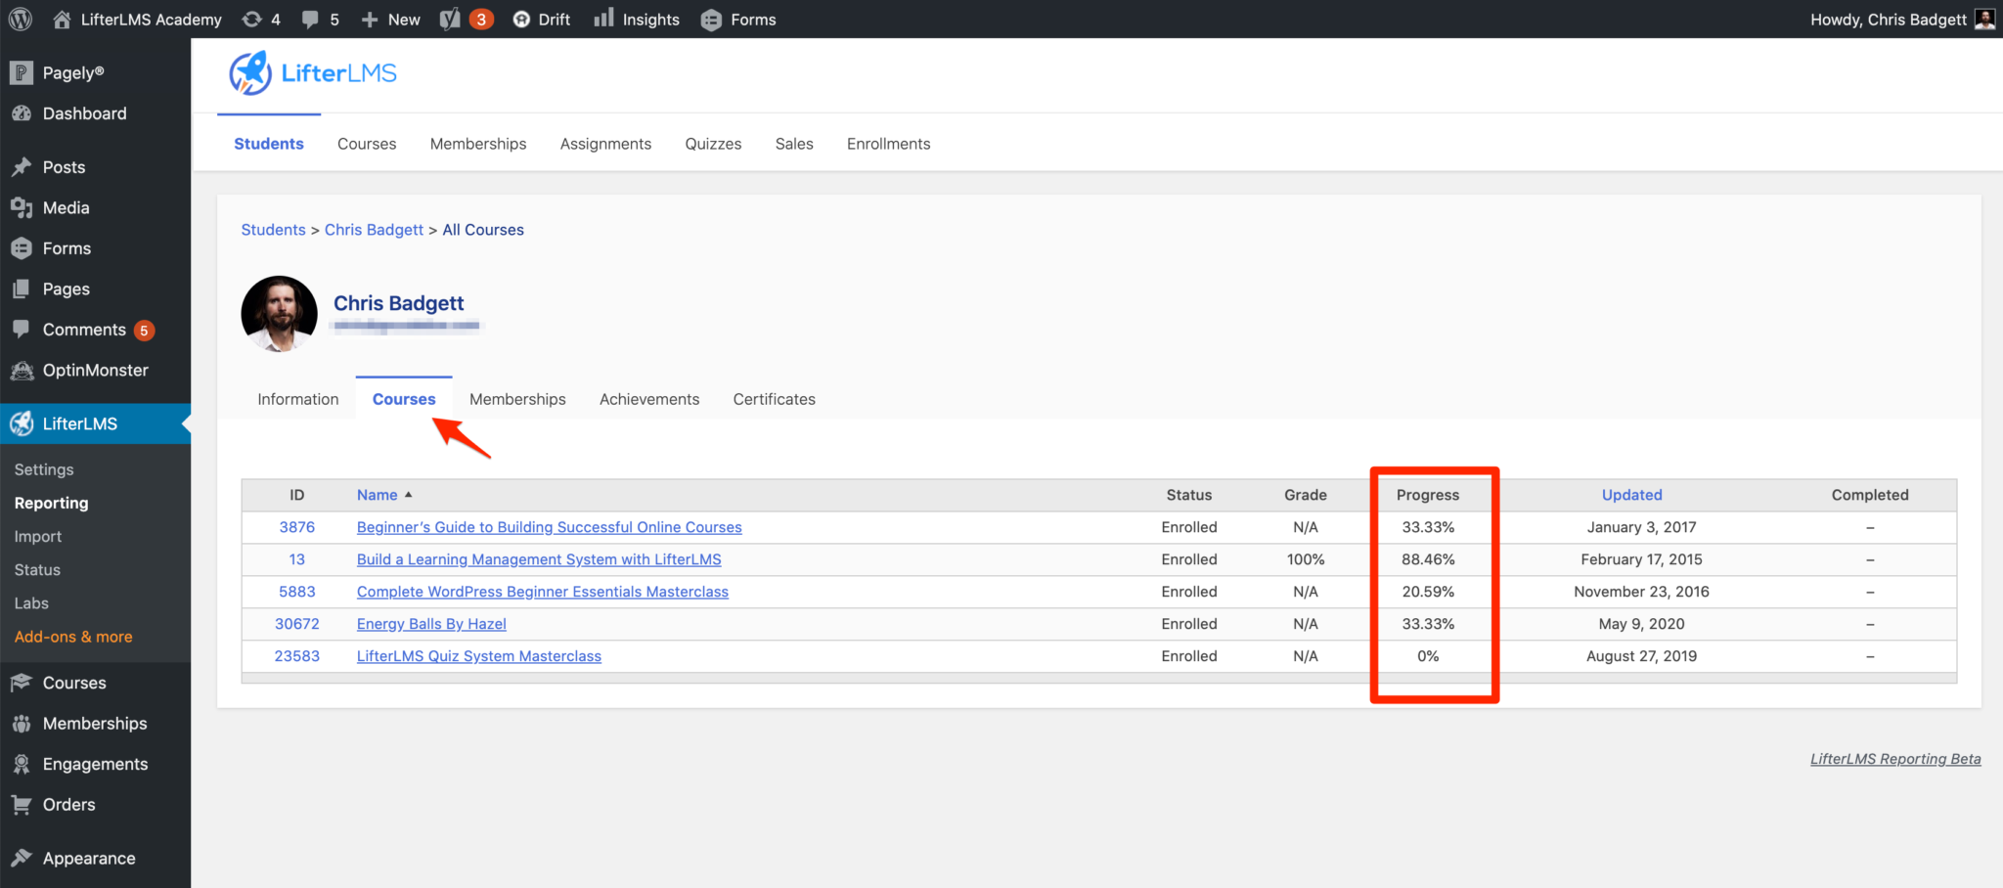This screenshot has width=2003, height=888.
Task: Open the top Memberships reporting tab
Action: [478, 144]
